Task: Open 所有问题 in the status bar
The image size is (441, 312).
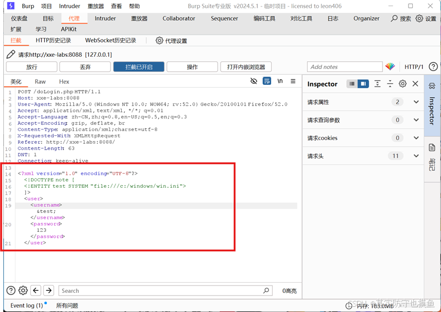Action: (x=67, y=305)
